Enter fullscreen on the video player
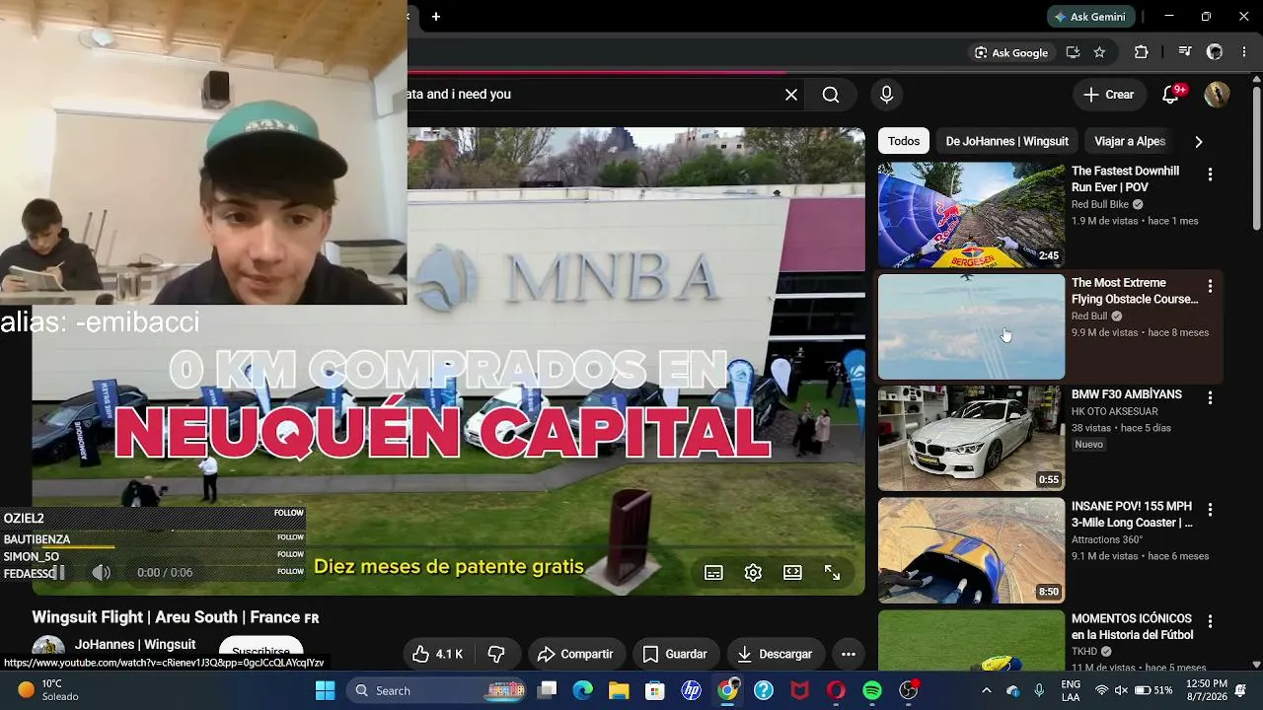The height and width of the screenshot is (710, 1263). tap(832, 573)
